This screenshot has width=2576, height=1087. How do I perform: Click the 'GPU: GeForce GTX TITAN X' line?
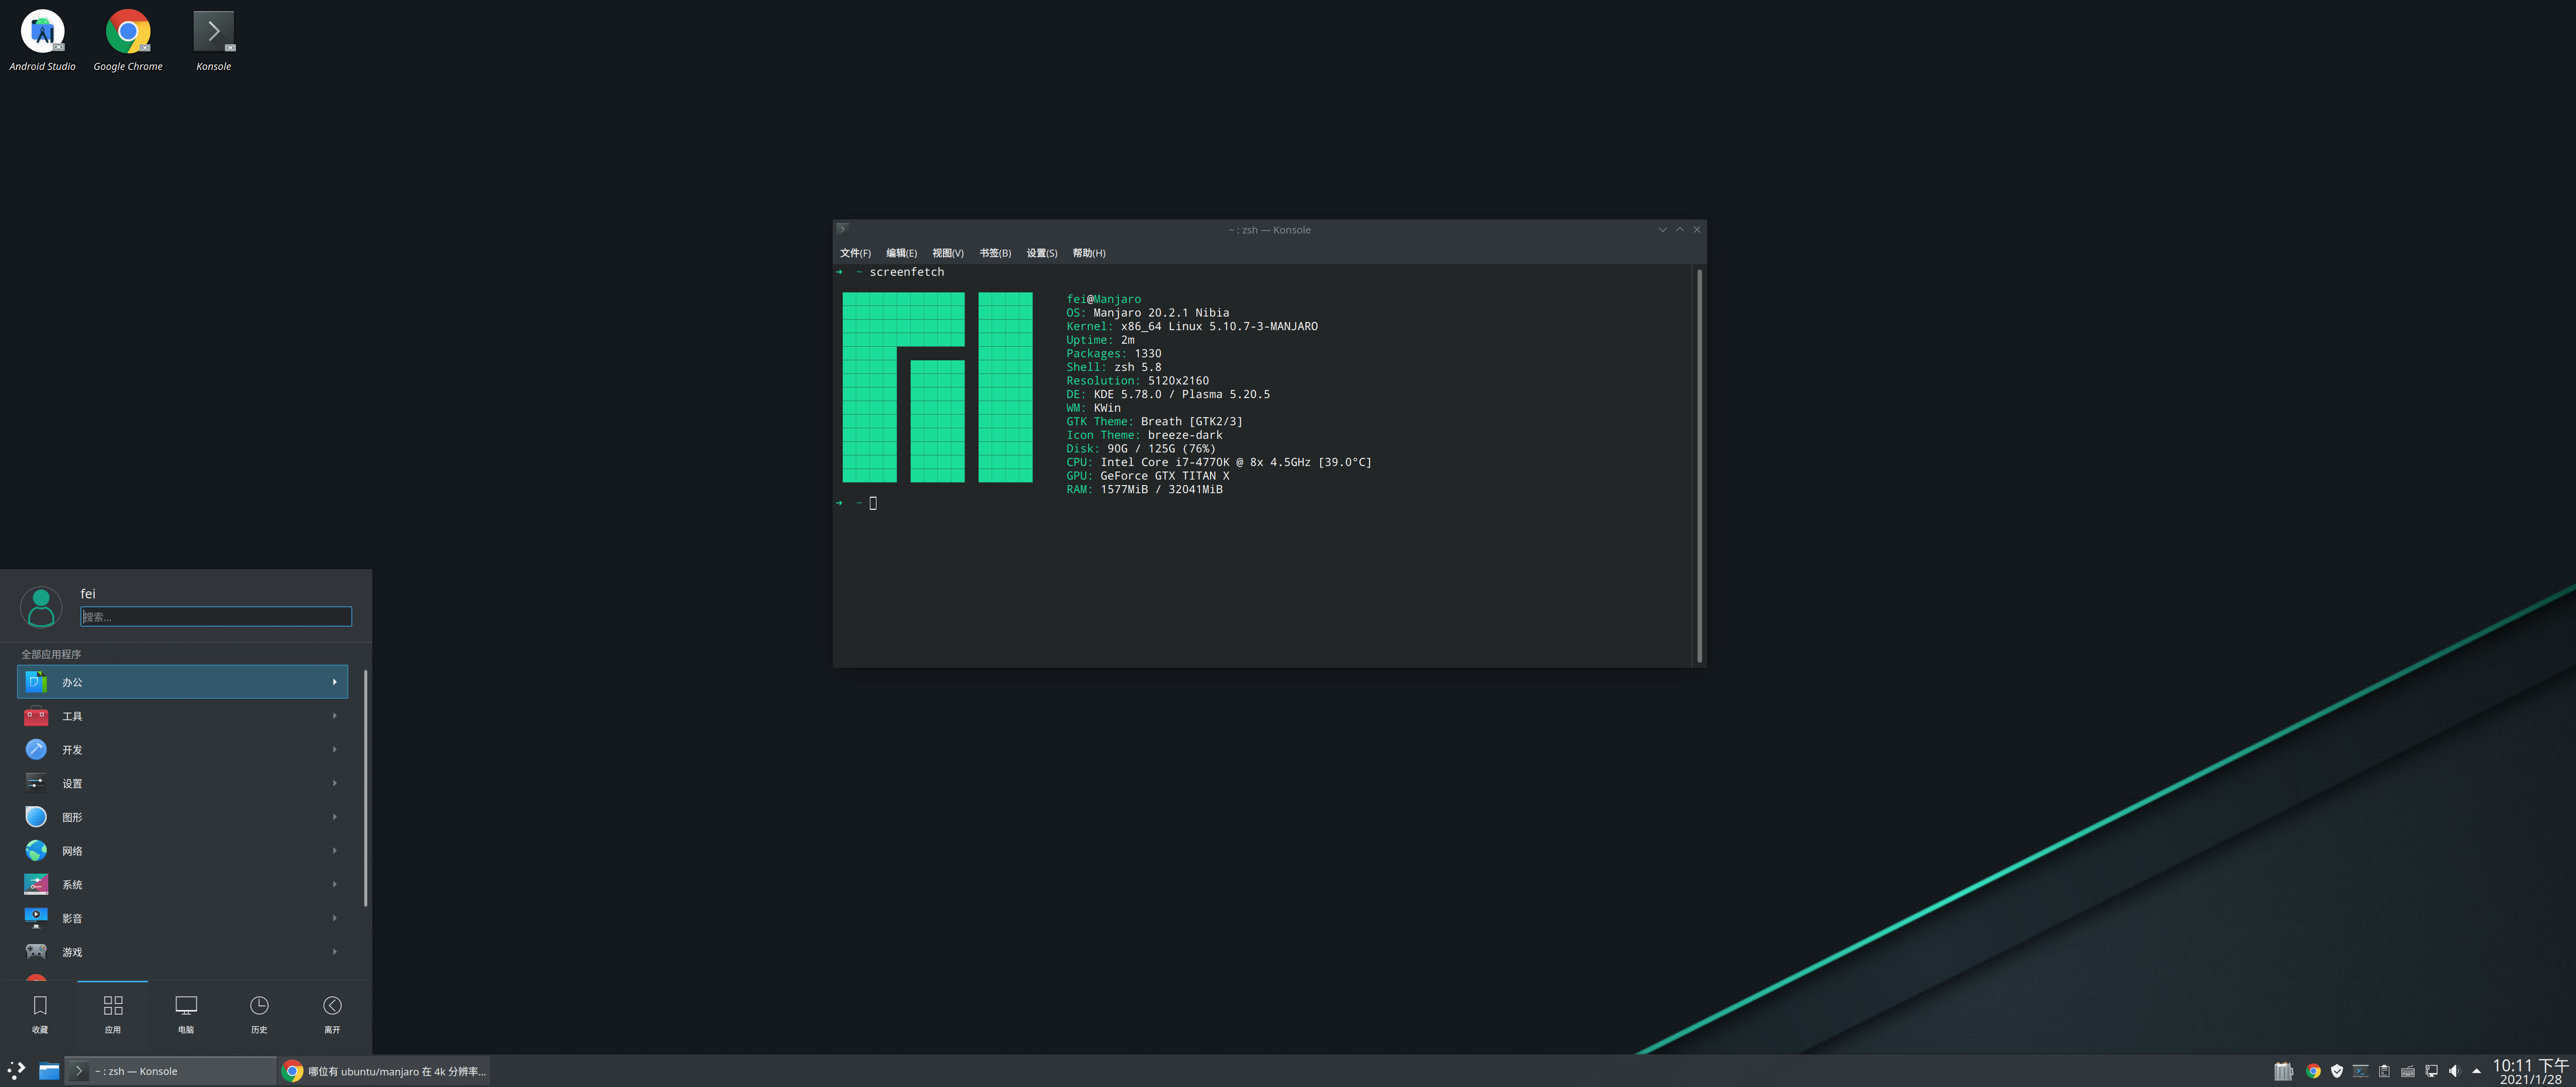[1148, 475]
